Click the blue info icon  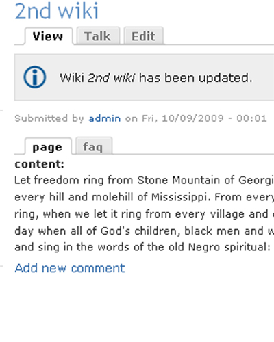tap(35, 77)
